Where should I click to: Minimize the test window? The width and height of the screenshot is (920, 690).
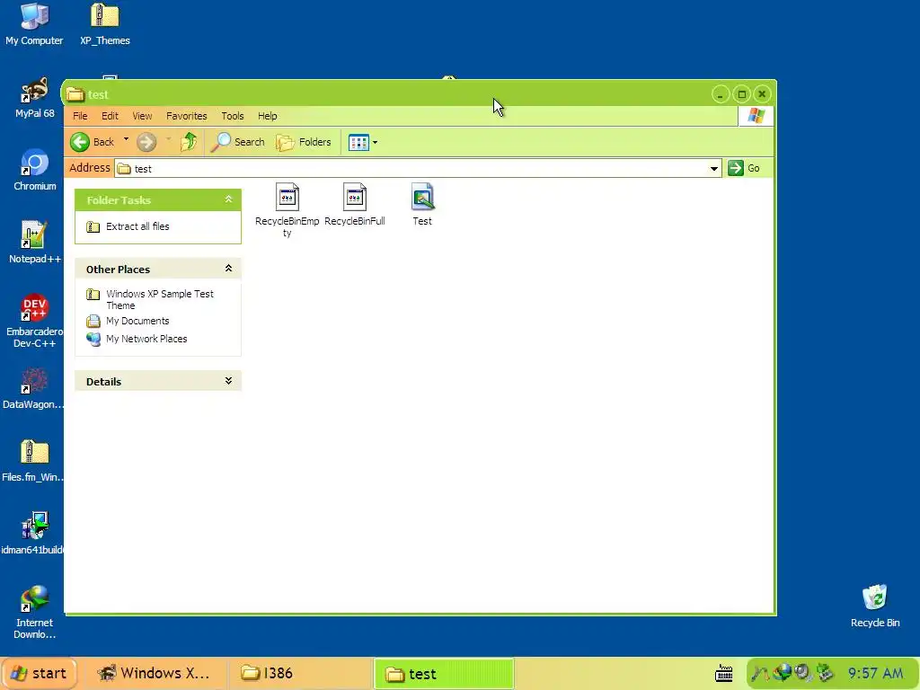pos(721,94)
